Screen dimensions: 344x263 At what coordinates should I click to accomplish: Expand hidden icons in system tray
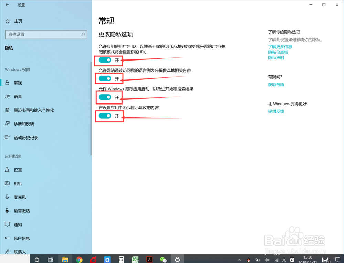[239, 259]
